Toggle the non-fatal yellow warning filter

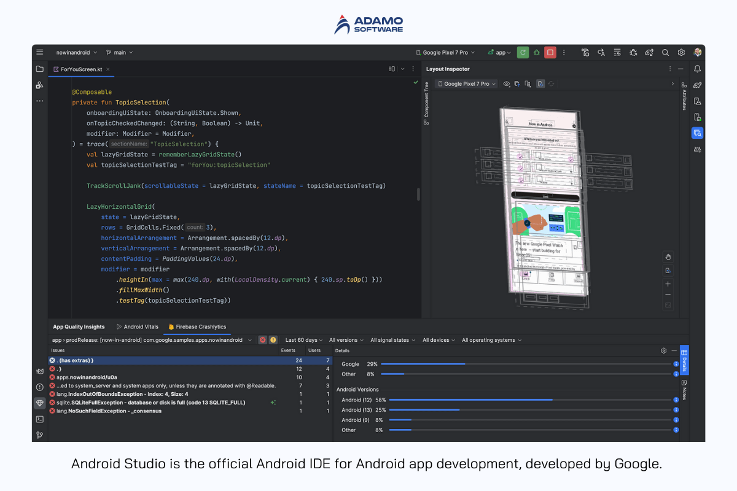click(x=273, y=340)
